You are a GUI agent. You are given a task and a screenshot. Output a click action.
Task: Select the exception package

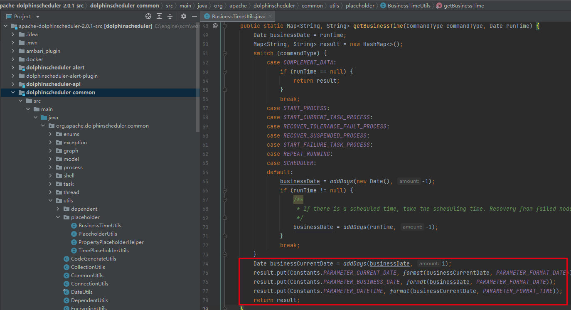(x=75, y=142)
